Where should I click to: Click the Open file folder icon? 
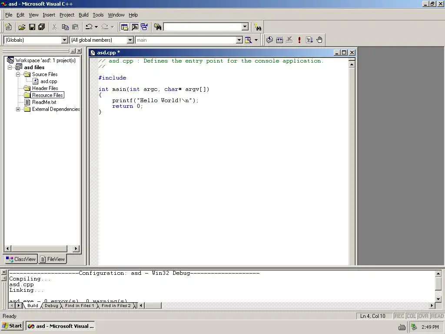[x=22, y=27]
